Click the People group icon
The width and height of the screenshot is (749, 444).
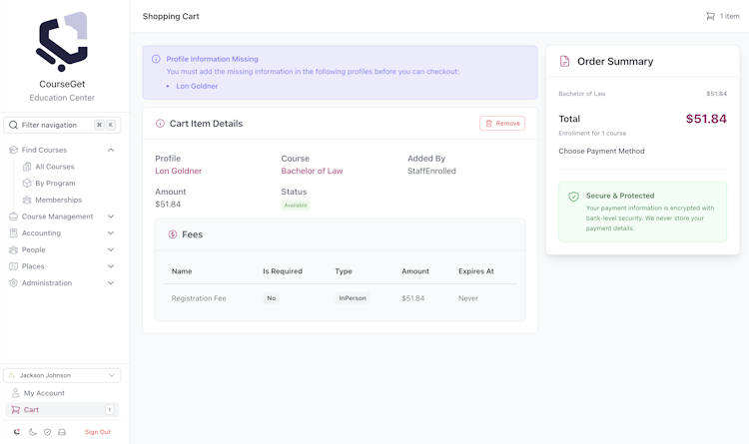(13, 249)
